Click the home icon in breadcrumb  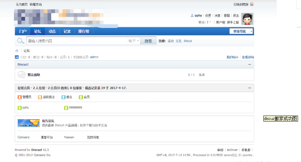[17, 50]
